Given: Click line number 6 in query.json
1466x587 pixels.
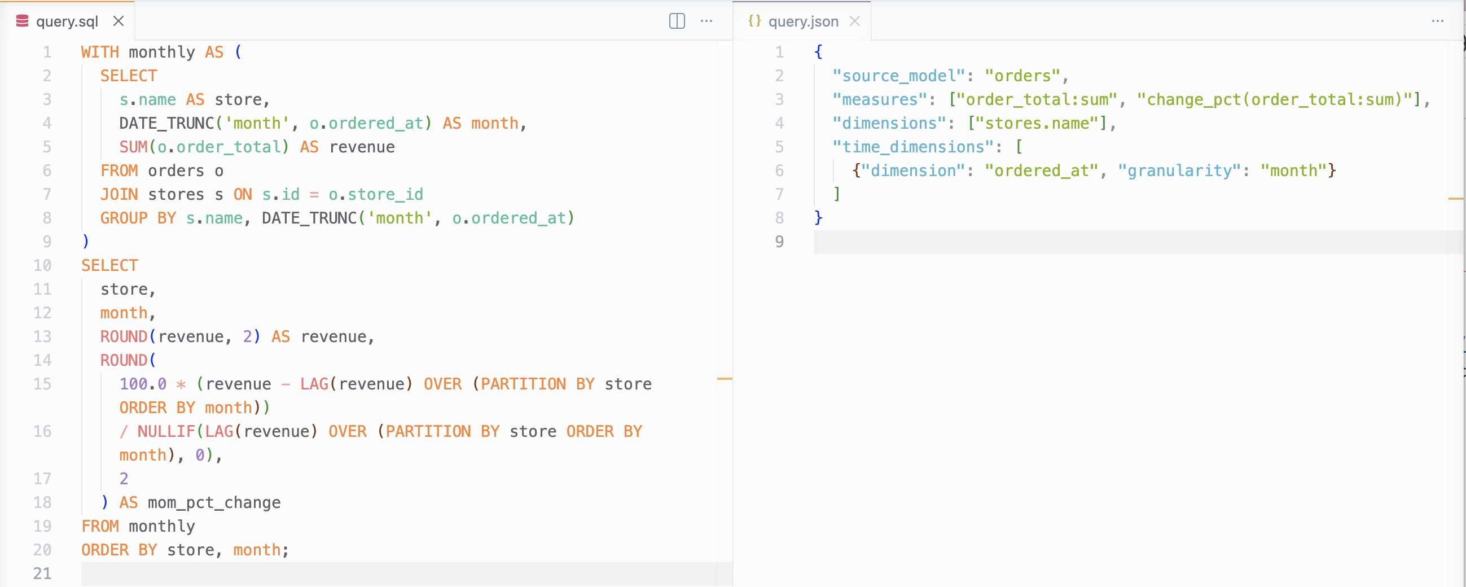Looking at the screenshot, I should [779, 171].
